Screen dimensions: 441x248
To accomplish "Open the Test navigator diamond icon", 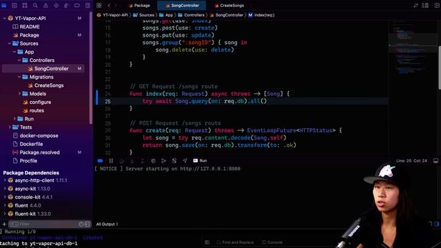I will (56, 6).
